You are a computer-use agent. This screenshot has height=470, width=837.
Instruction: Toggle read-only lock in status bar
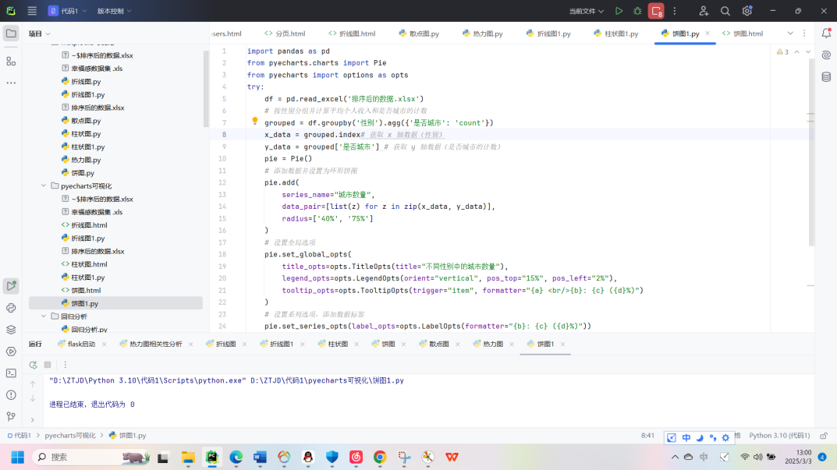(825, 436)
